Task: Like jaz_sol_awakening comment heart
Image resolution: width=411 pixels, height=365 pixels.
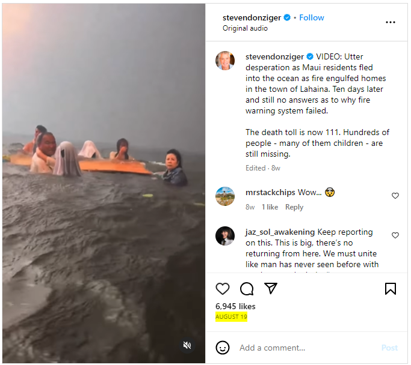Action: tap(395, 235)
